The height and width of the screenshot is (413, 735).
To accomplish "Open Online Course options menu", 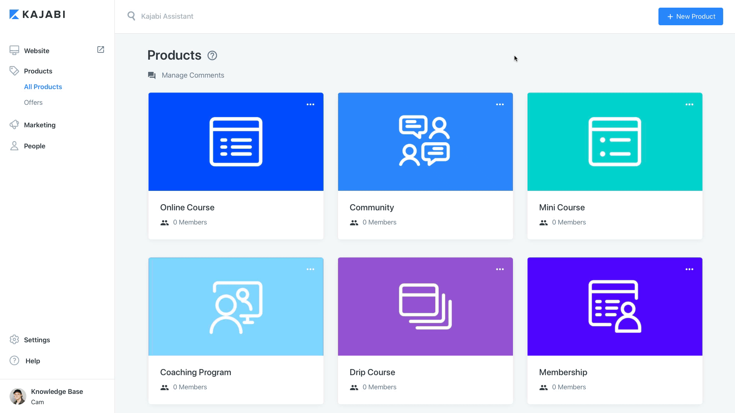I will click(x=310, y=104).
